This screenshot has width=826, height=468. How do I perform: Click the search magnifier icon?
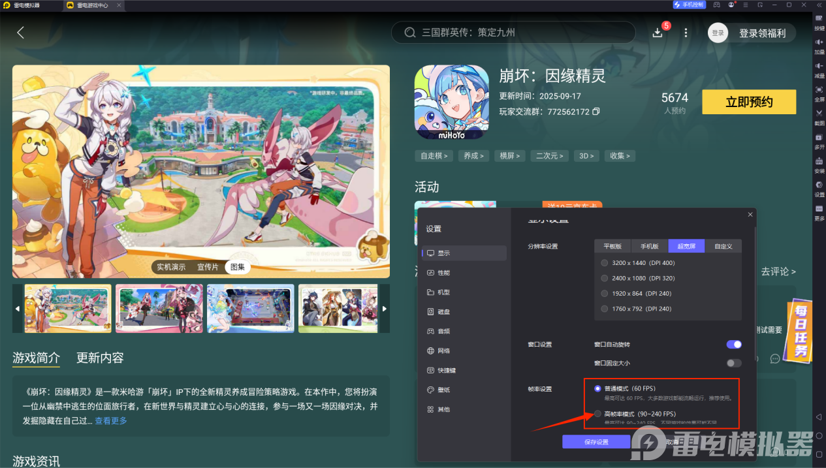(410, 33)
